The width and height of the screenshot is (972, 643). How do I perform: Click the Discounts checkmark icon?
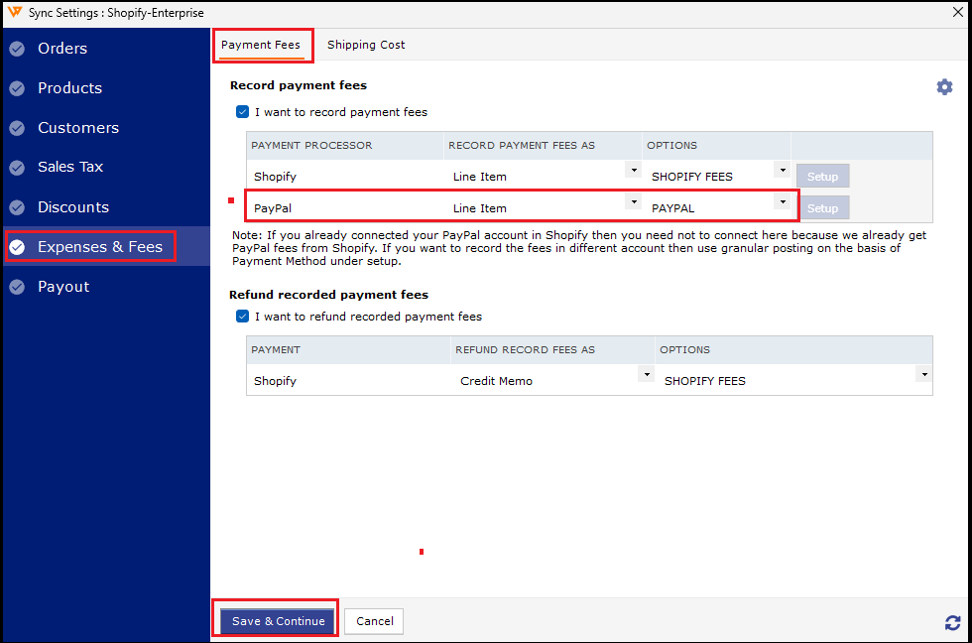tap(17, 207)
